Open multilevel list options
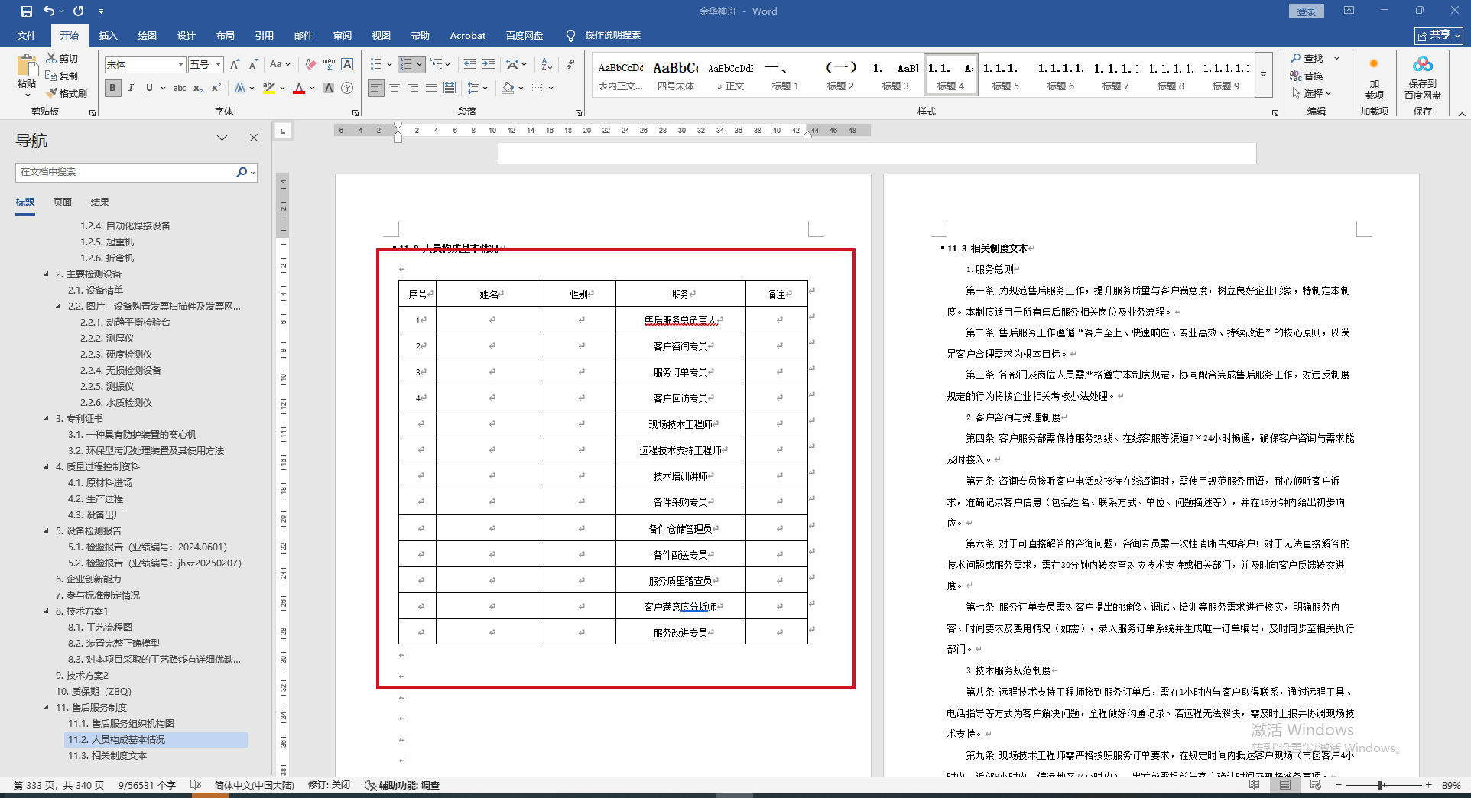The image size is (1471, 798). pos(440,64)
